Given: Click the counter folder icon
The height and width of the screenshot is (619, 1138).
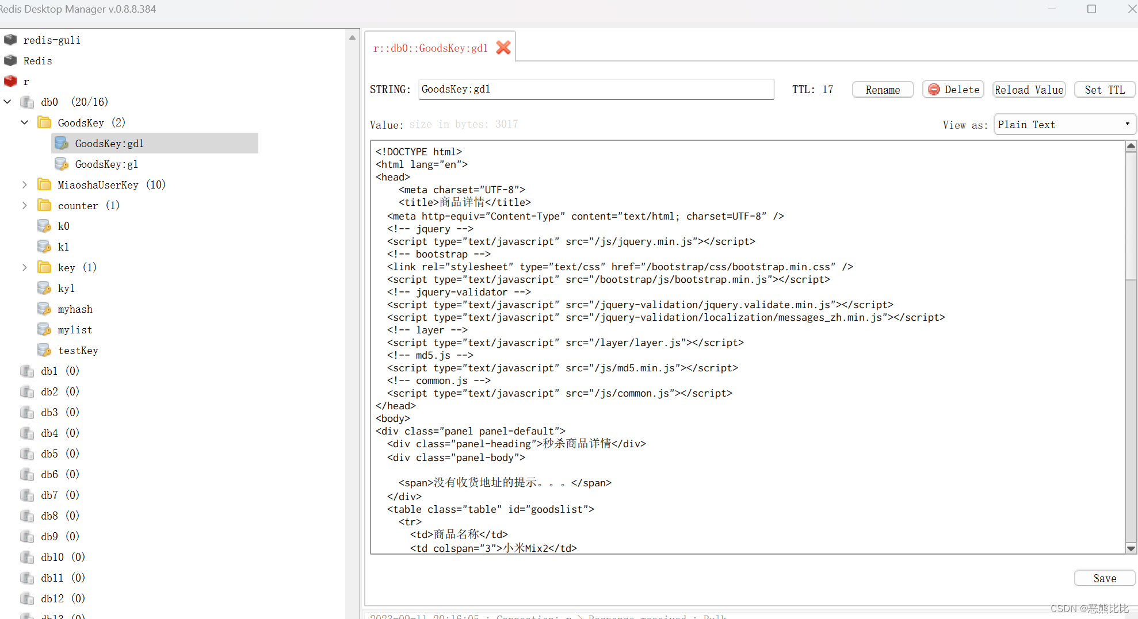Looking at the screenshot, I should [x=44, y=205].
